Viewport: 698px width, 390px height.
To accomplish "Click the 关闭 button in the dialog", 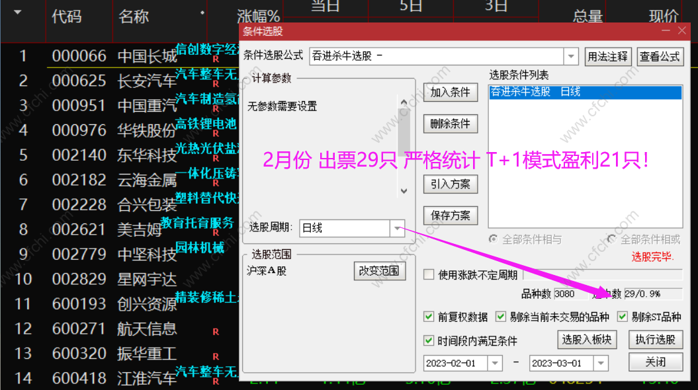I will point(656,362).
